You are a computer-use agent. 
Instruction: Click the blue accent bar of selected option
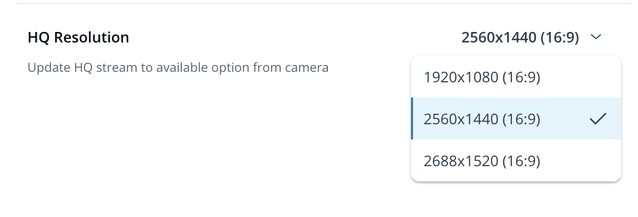coord(412,119)
